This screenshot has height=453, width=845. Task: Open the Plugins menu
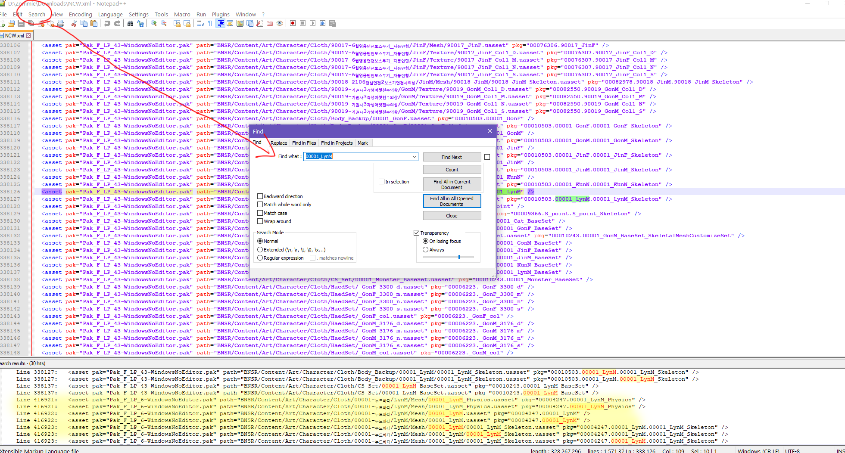tap(221, 14)
